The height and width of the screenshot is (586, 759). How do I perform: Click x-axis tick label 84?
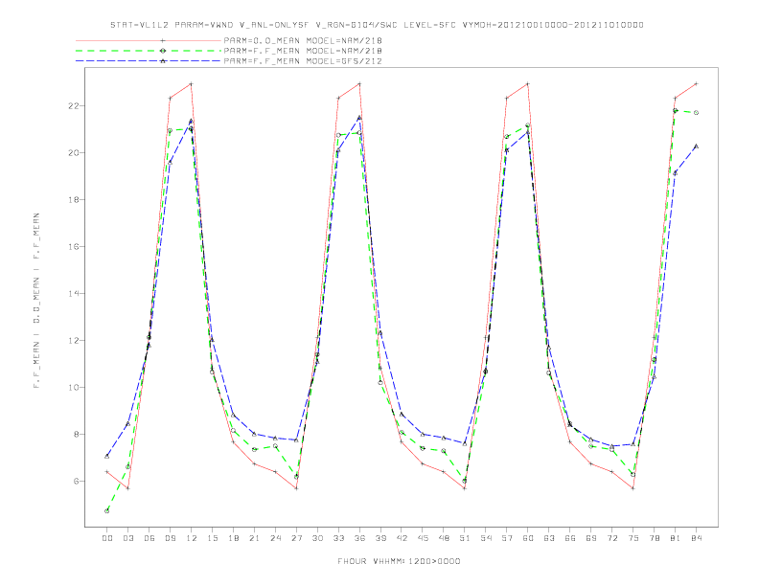[696, 538]
